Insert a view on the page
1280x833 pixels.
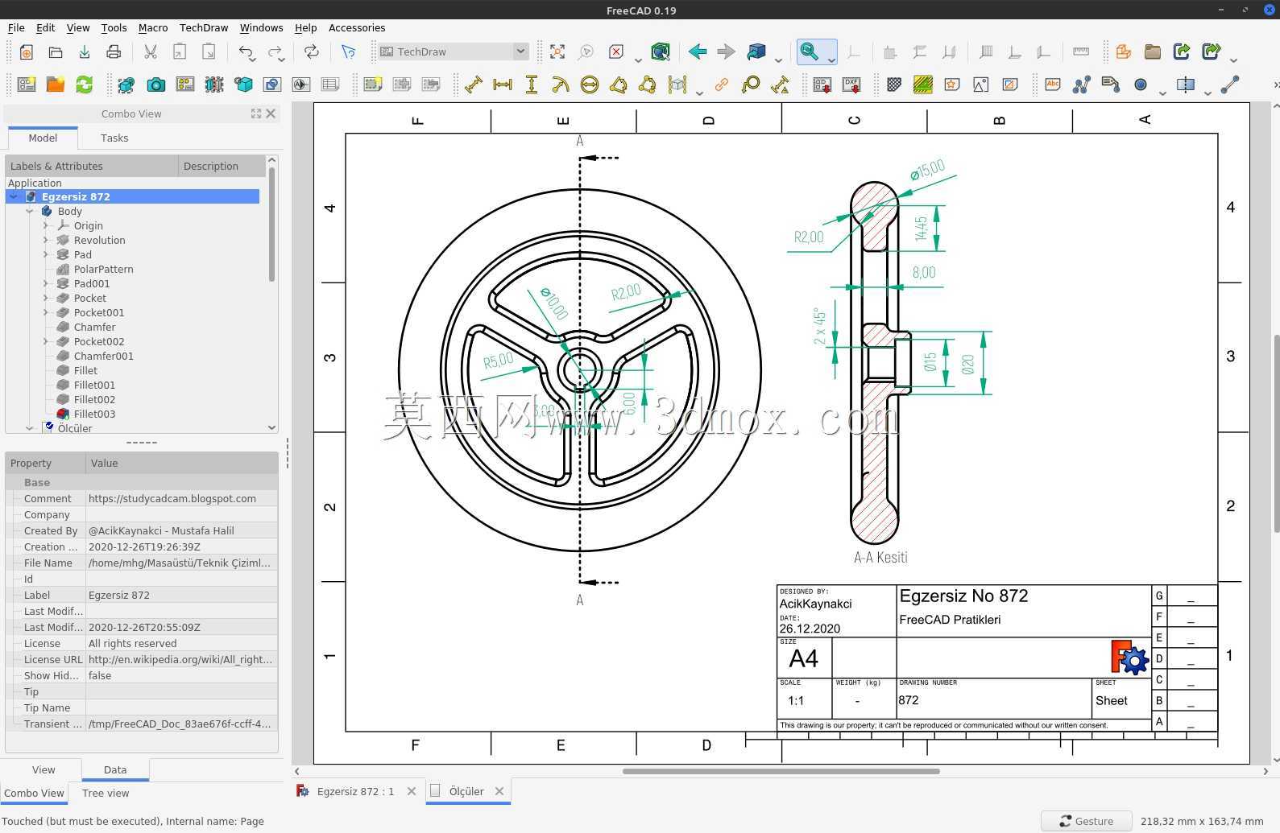(126, 85)
